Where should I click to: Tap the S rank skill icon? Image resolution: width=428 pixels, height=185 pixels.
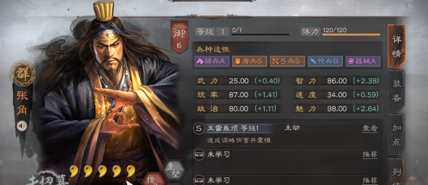[x=199, y=128]
